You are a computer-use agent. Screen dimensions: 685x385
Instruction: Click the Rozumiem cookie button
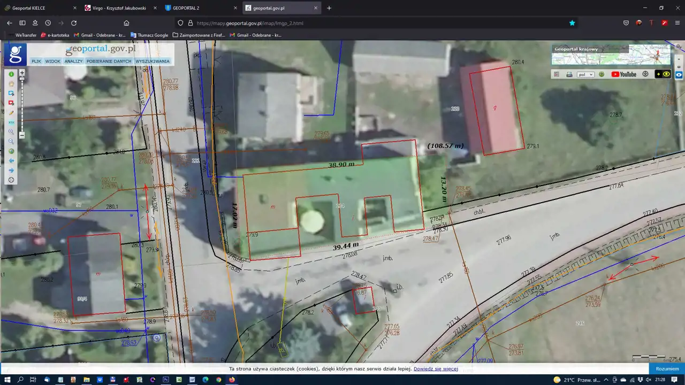coord(667,368)
